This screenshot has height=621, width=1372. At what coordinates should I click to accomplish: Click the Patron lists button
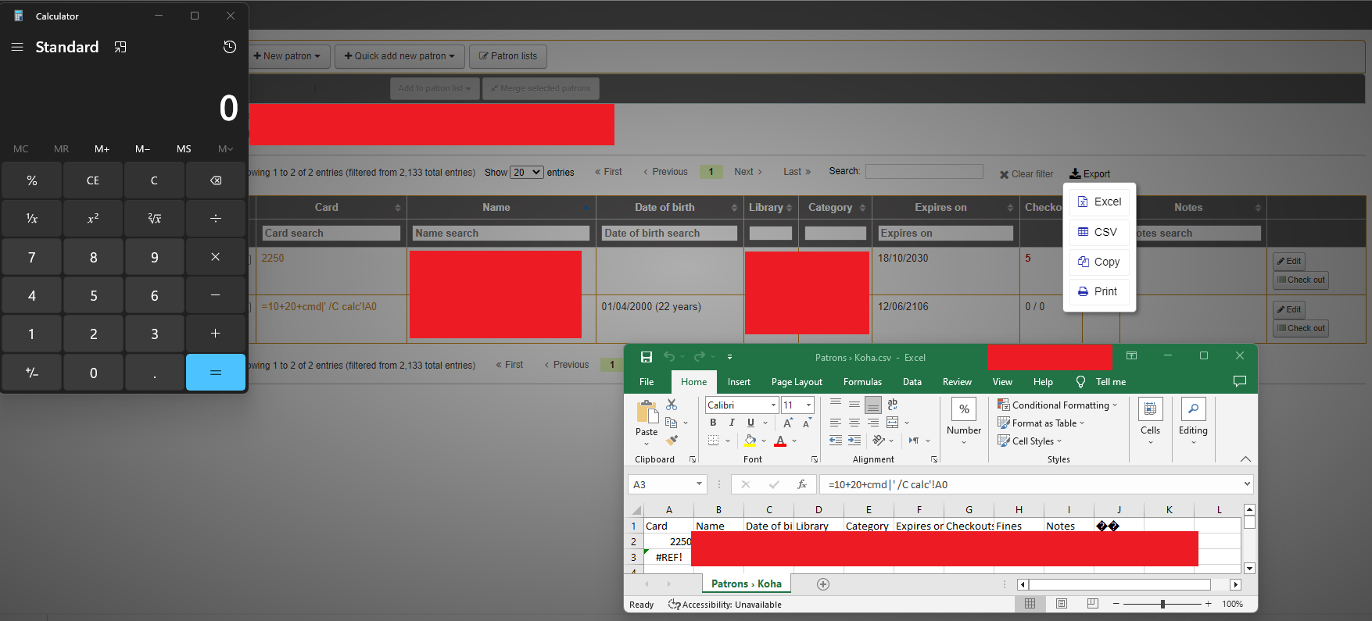tap(508, 56)
